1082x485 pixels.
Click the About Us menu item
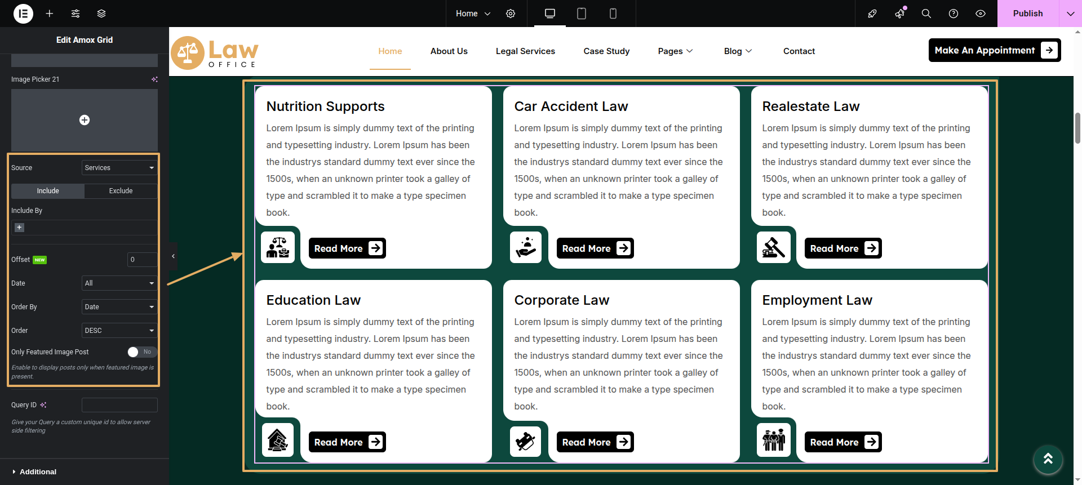pos(449,51)
